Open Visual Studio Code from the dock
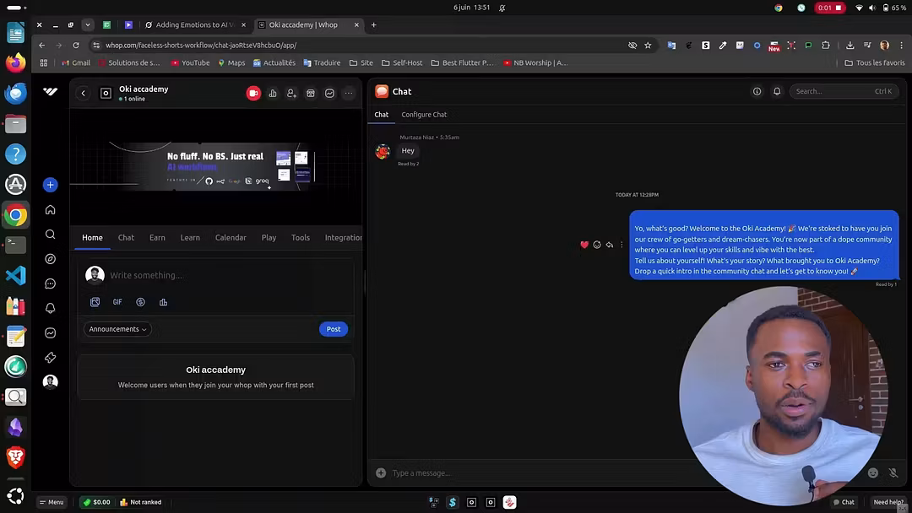 pos(15,276)
